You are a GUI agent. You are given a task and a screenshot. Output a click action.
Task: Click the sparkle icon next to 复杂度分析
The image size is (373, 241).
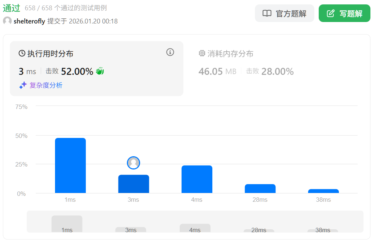[x=23, y=85]
